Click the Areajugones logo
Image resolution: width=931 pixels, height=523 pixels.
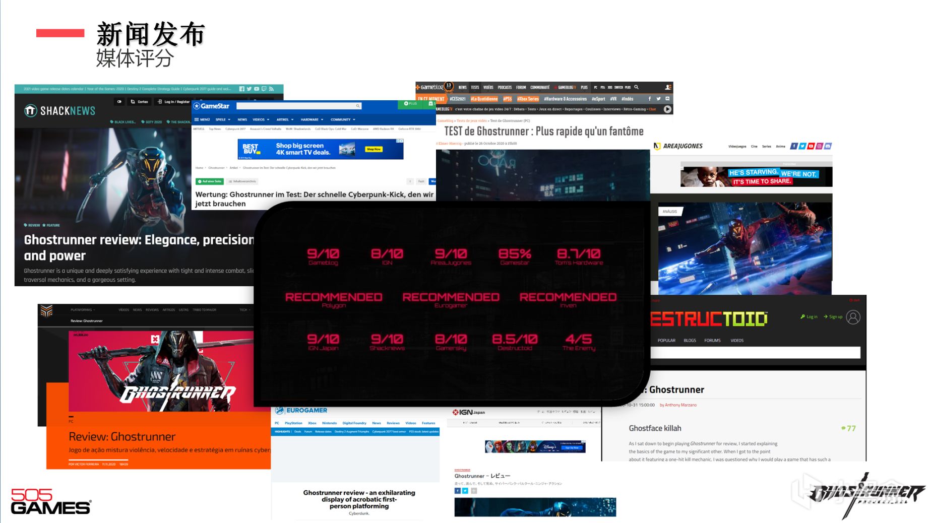(678, 146)
